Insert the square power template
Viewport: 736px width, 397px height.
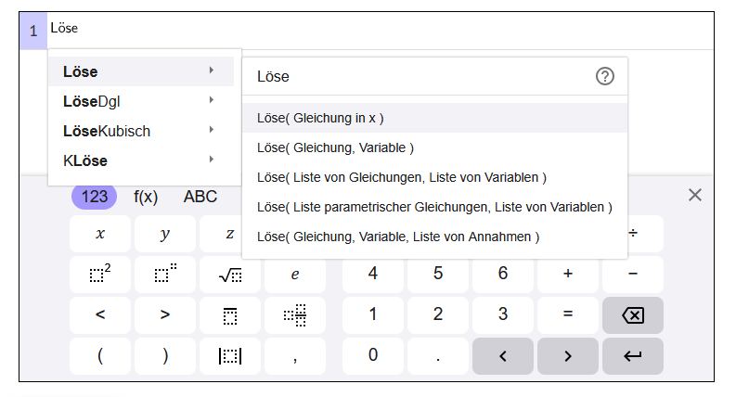(x=100, y=275)
